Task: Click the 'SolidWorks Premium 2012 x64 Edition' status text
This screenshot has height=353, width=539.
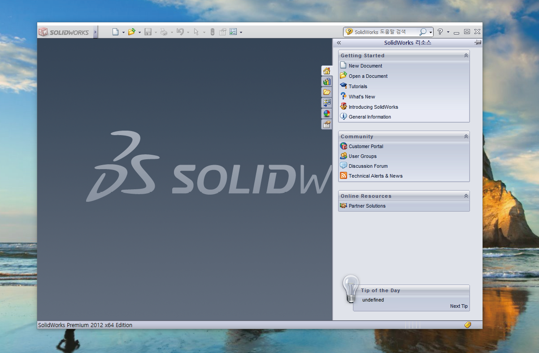Action: pyautogui.click(x=85, y=325)
